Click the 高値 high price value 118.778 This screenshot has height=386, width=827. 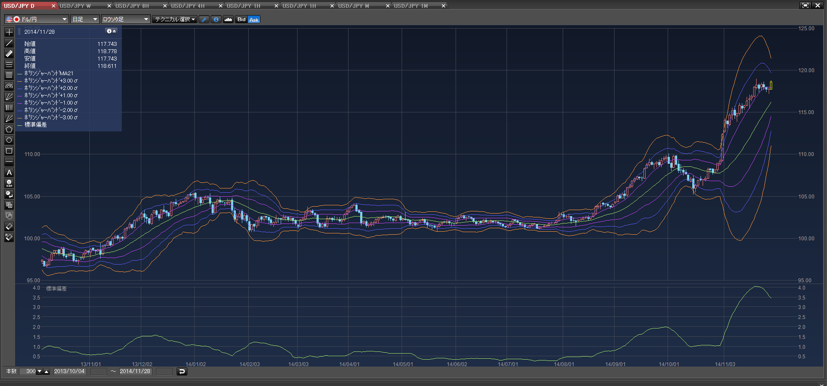click(107, 51)
